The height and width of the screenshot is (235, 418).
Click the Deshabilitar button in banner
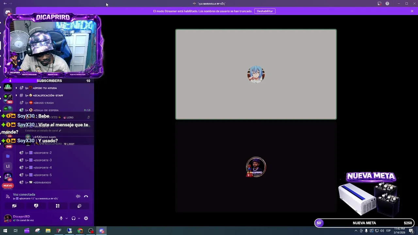pyautogui.click(x=265, y=11)
